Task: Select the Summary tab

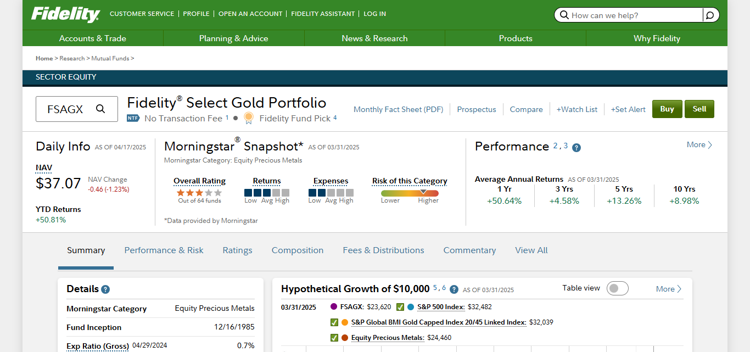Action: (x=86, y=250)
